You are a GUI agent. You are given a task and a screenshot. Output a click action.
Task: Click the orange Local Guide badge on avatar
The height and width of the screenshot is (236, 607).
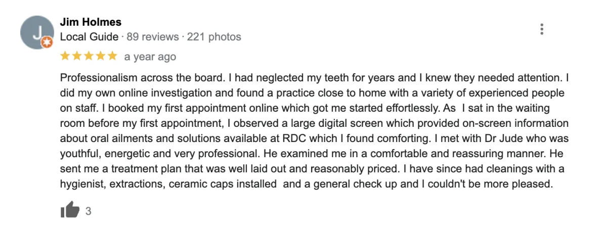(x=47, y=43)
